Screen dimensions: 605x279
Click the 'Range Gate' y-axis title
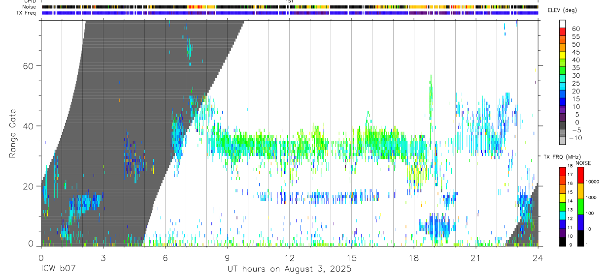click(13, 134)
